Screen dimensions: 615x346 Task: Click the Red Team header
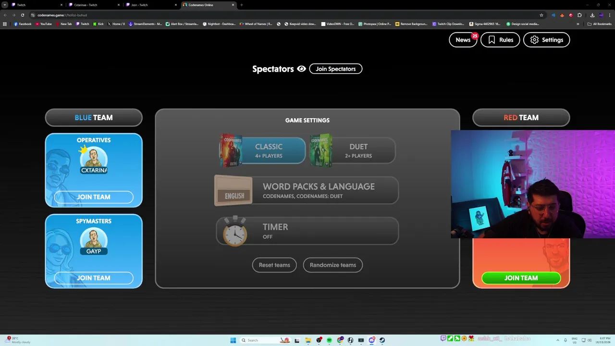click(521, 118)
